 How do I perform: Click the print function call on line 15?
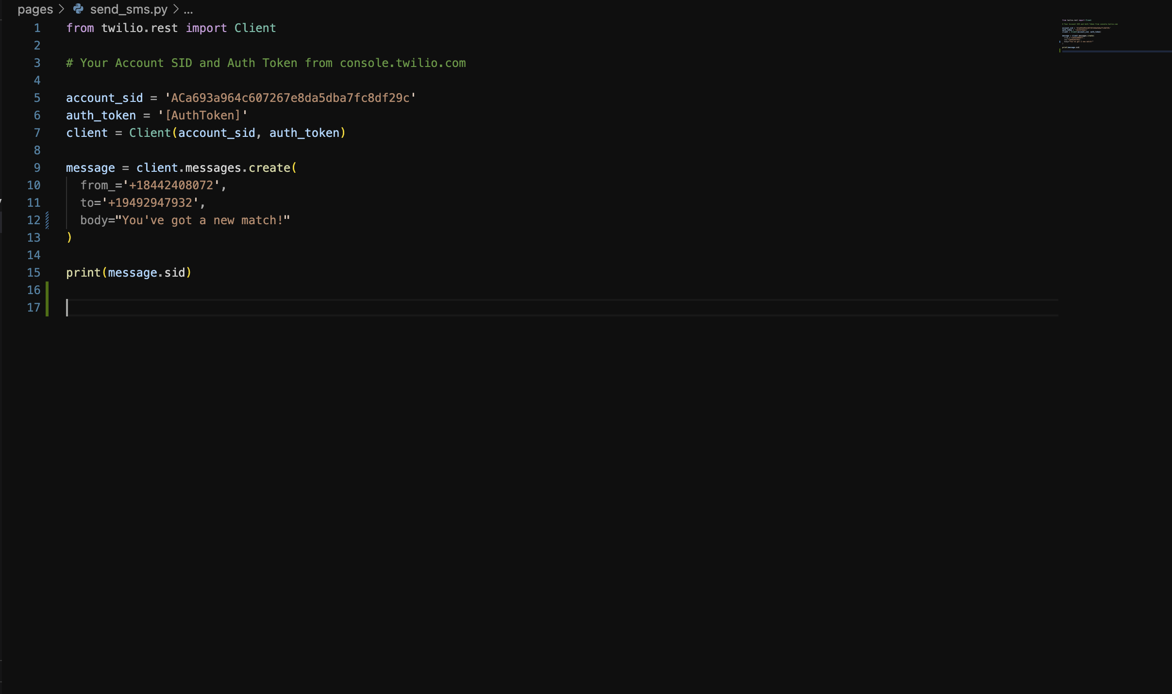pyautogui.click(x=83, y=273)
